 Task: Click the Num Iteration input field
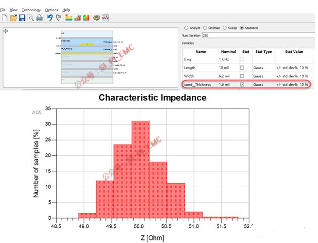click(259, 36)
